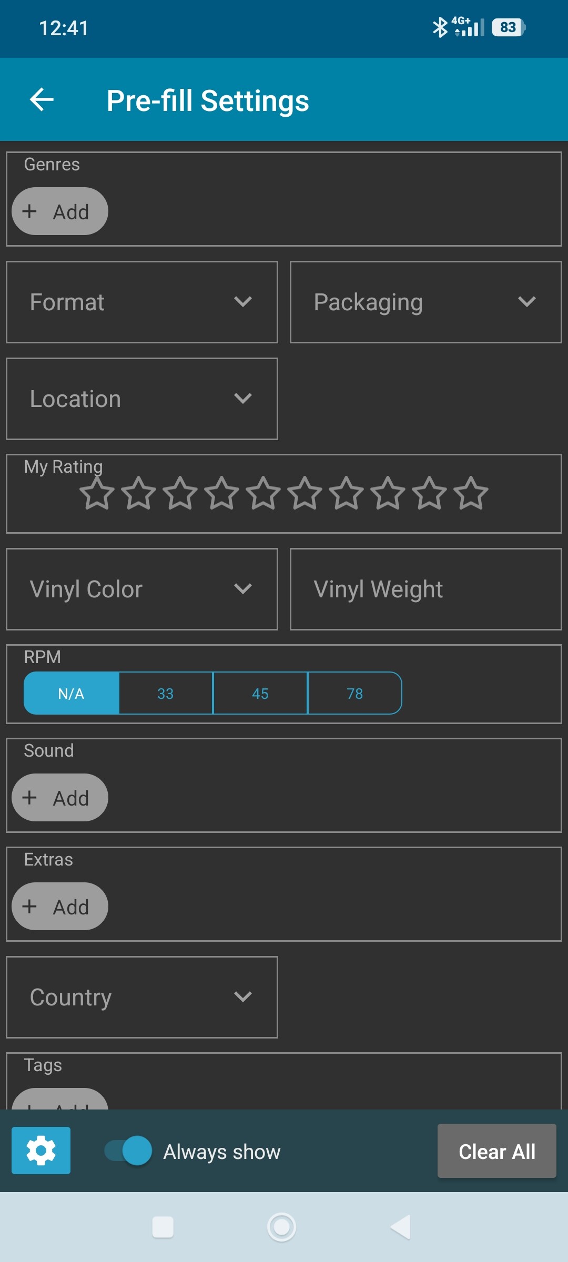Select the fifth star in My Rating
The width and height of the screenshot is (568, 1262).
point(263,493)
